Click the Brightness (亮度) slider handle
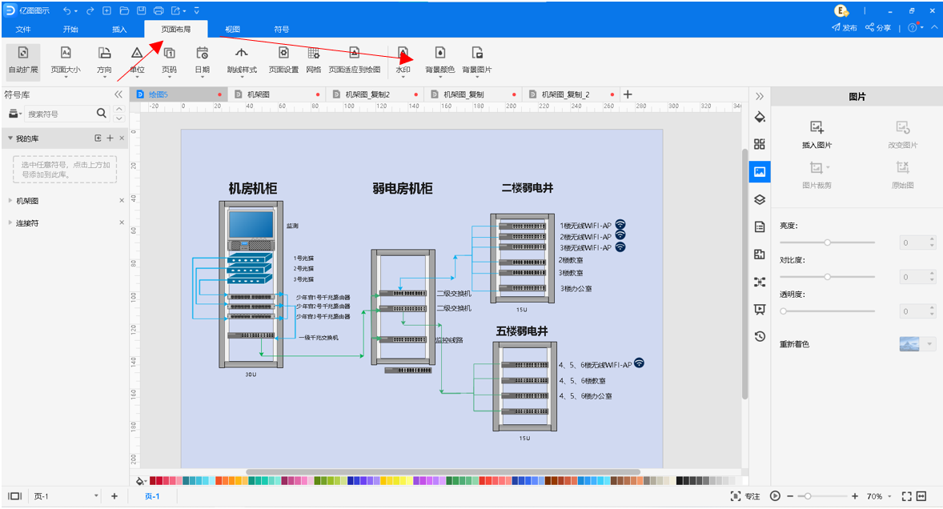 pos(828,242)
